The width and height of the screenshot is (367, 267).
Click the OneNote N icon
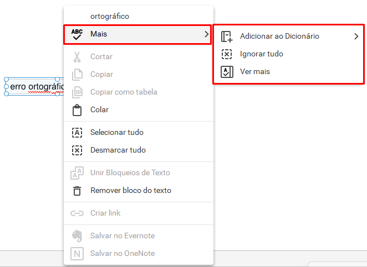pos(77,254)
